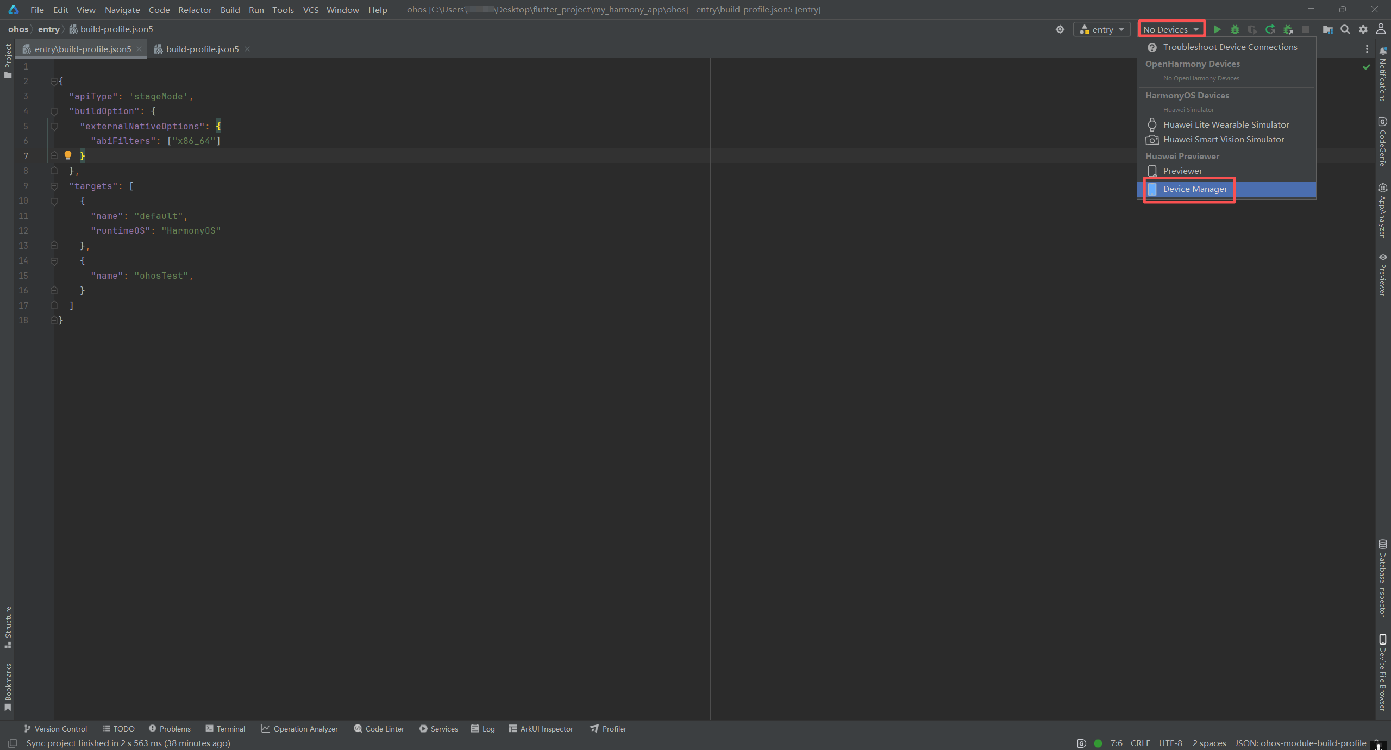Start debugging with the bug icon

coord(1235,29)
